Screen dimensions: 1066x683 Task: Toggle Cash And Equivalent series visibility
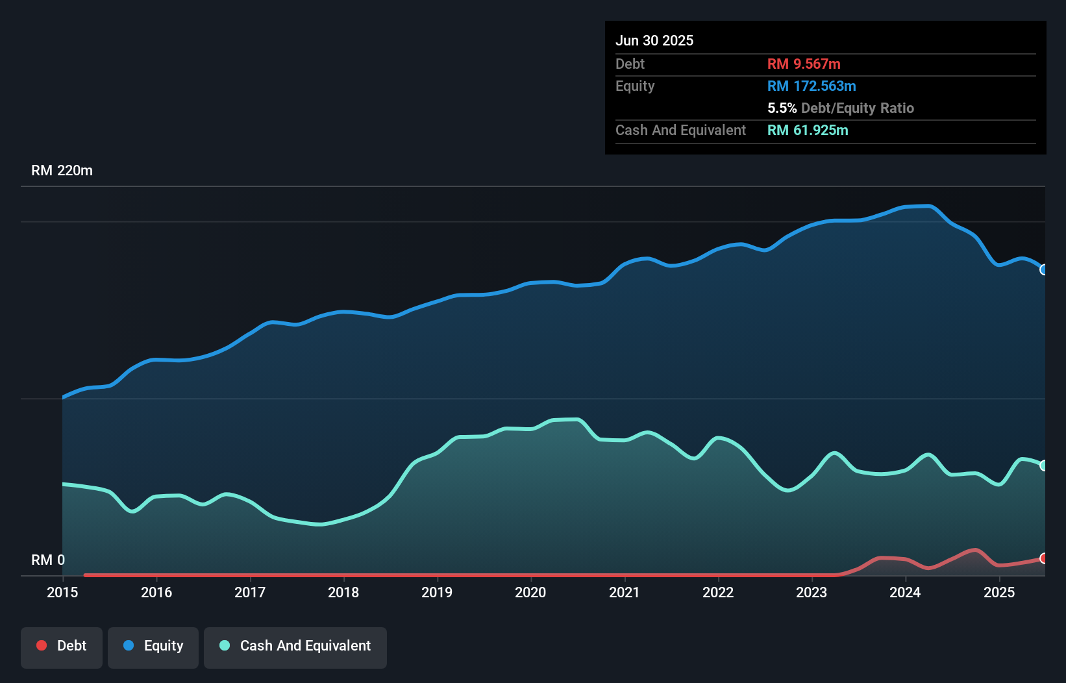[x=295, y=645]
